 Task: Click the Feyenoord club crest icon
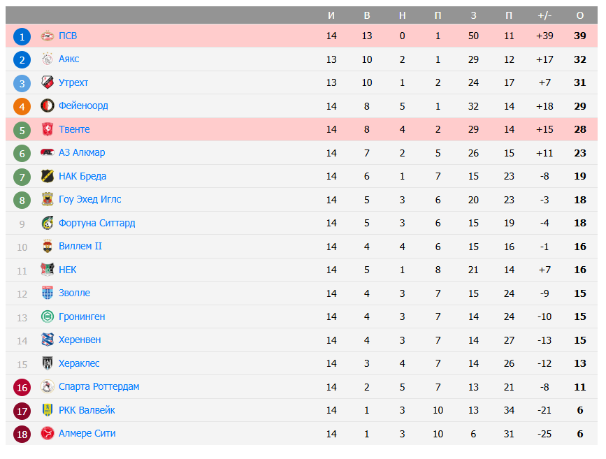[x=47, y=106]
